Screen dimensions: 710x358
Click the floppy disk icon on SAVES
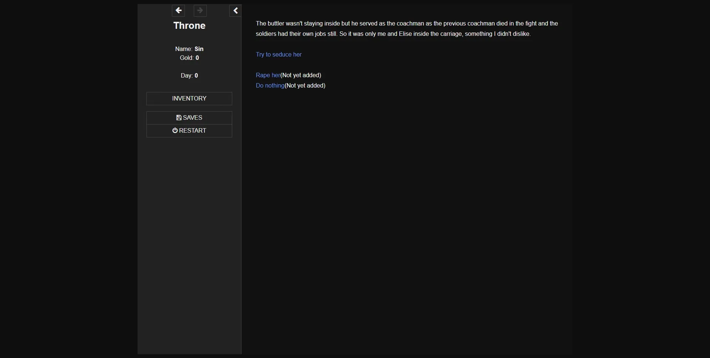179,117
